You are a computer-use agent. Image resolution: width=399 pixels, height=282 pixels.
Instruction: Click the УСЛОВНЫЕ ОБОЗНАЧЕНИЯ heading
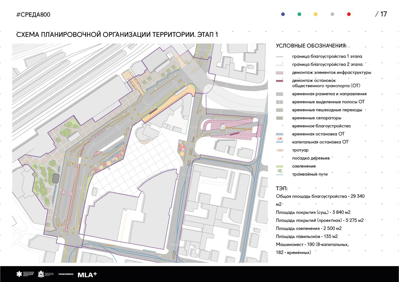pos(311,46)
